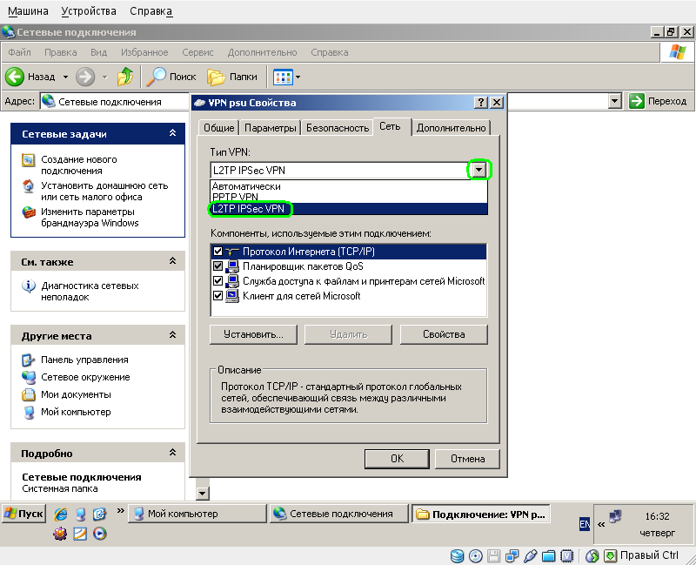Screen dimensions: 696x565
Task: Click VirtualBox USB status icon
Action: click(531, 555)
